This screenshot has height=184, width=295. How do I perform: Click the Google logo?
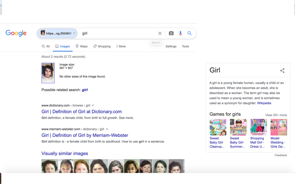pyautogui.click(x=16, y=33)
